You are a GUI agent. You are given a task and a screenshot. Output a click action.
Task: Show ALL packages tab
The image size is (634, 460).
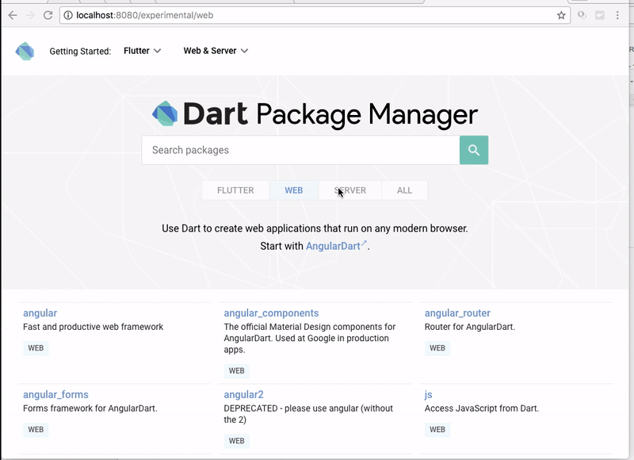pyautogui.click(x=404, y=190)
